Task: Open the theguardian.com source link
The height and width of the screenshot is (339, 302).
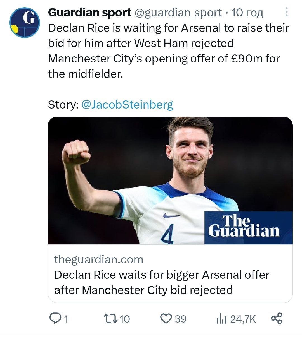Action: tap(99, 259)
